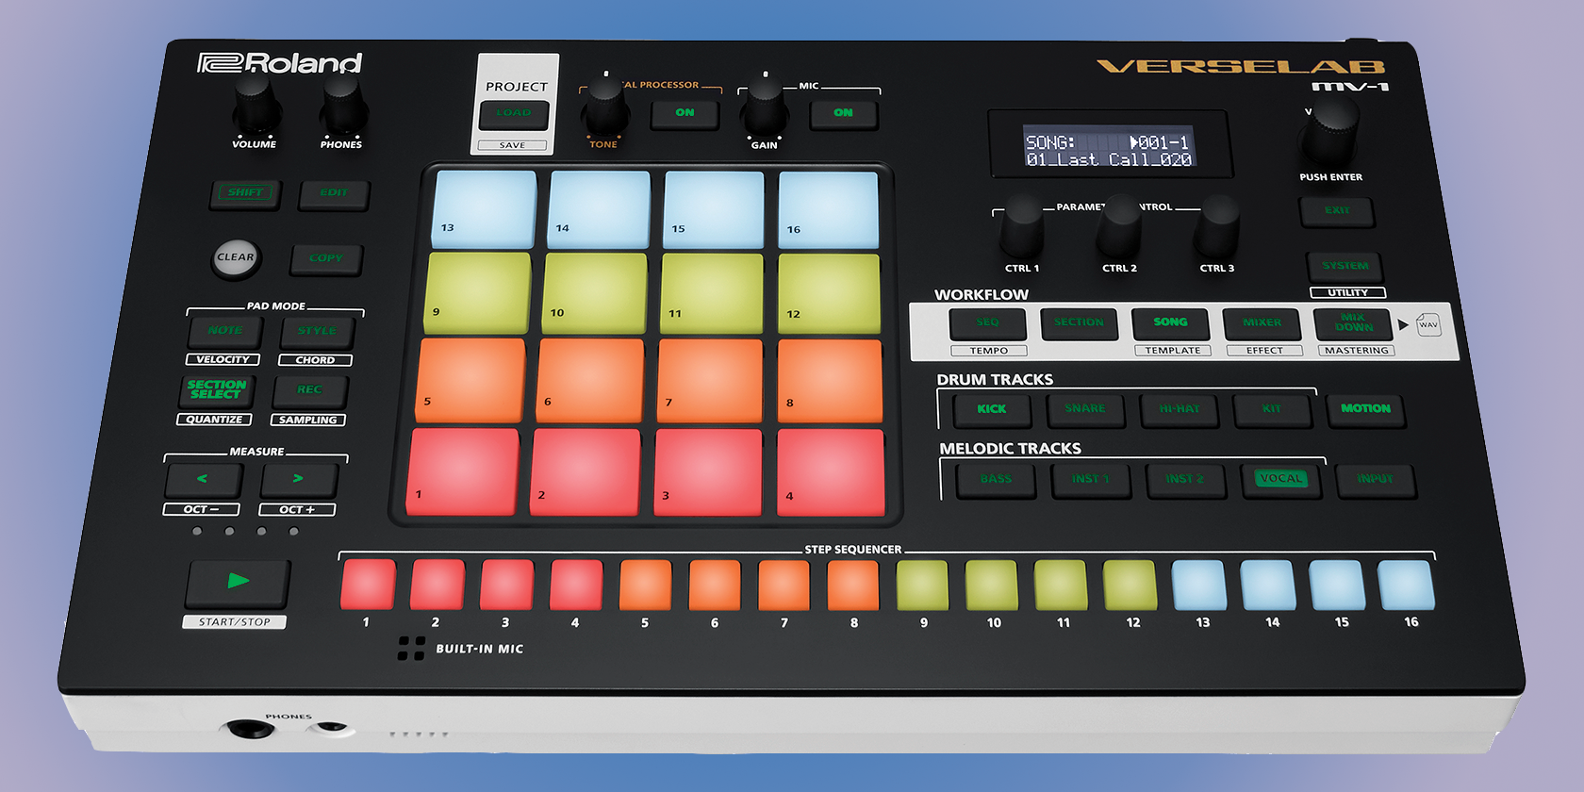This screenshot has height=792, width=1584.
Task: Click the COPY button
Action: (x=326, y=258)
